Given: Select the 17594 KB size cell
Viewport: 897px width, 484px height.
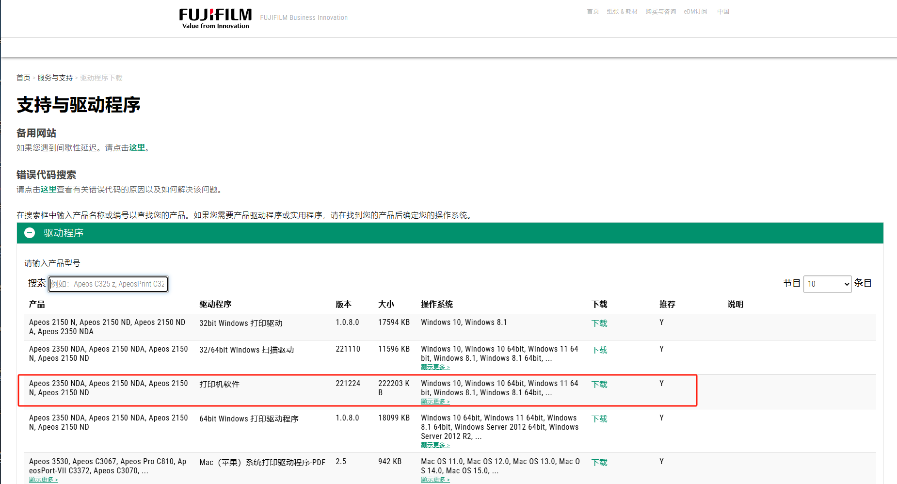Looking at the screenshot, I should point(394,322).
